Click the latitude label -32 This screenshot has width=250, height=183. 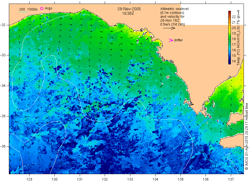(3, 25)
